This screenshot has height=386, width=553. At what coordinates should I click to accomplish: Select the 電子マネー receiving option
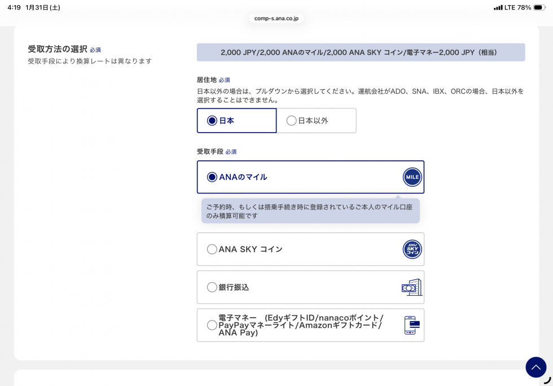(212, 325)
